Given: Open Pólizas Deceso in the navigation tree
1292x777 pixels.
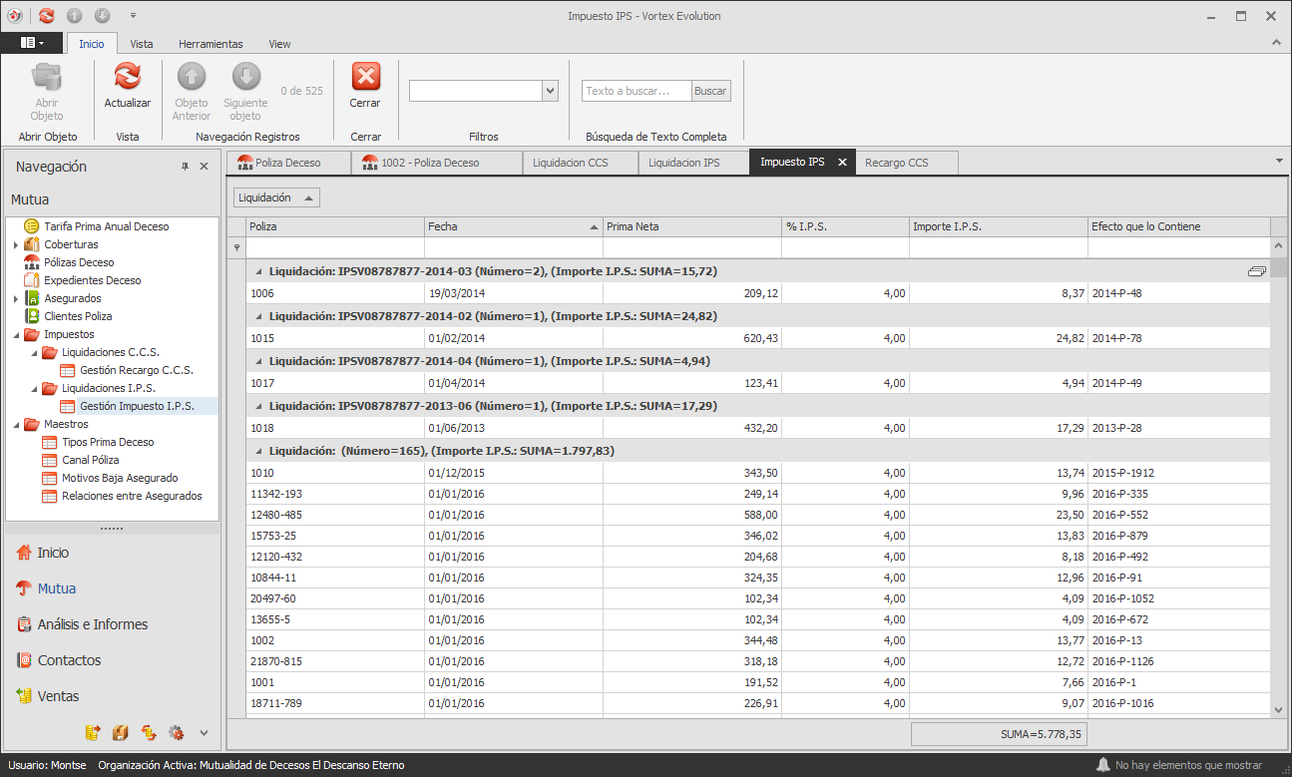Looking at the screenshot, I should pos(79,262).
